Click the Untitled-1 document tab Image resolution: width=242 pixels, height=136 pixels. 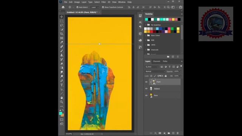(82, 12)
